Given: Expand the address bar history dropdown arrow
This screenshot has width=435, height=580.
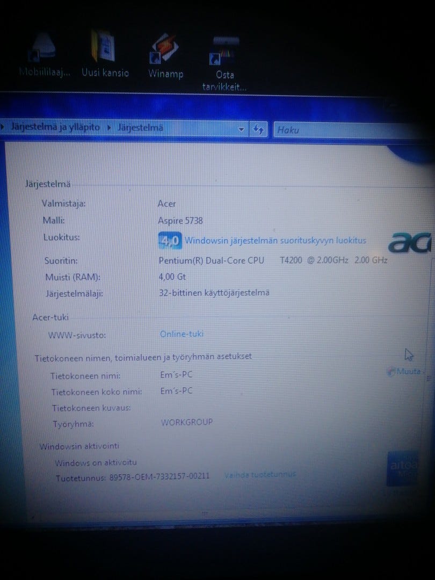Looking at the screenshot, I should (x=241, y=129).
